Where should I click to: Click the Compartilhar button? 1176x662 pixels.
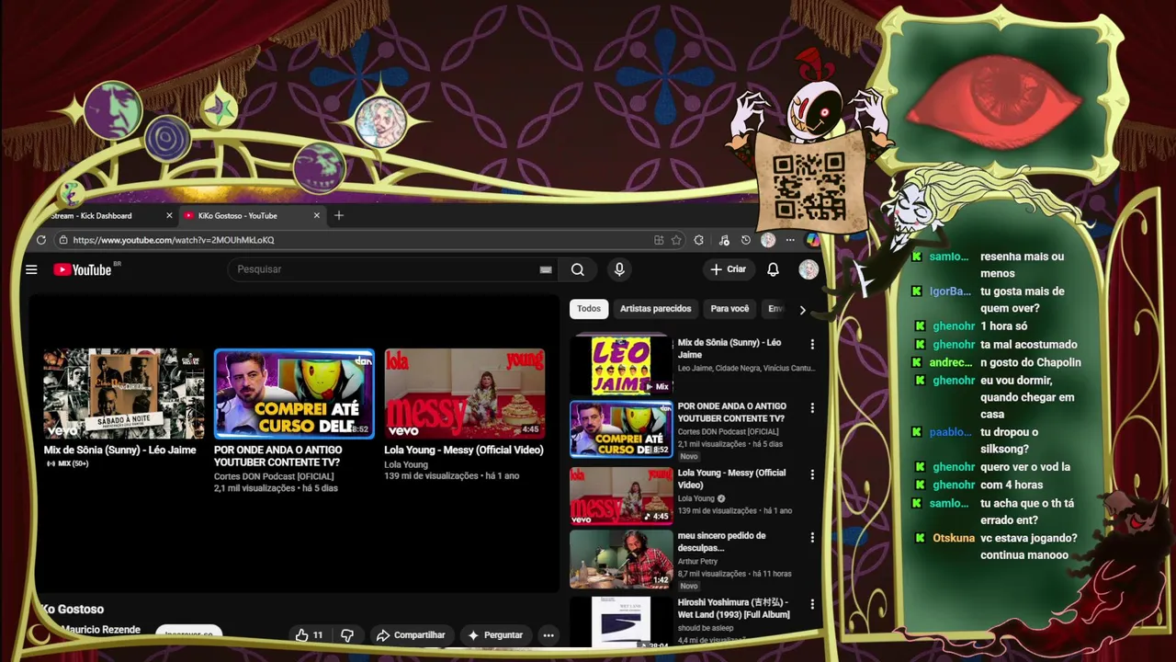point(411,635)
